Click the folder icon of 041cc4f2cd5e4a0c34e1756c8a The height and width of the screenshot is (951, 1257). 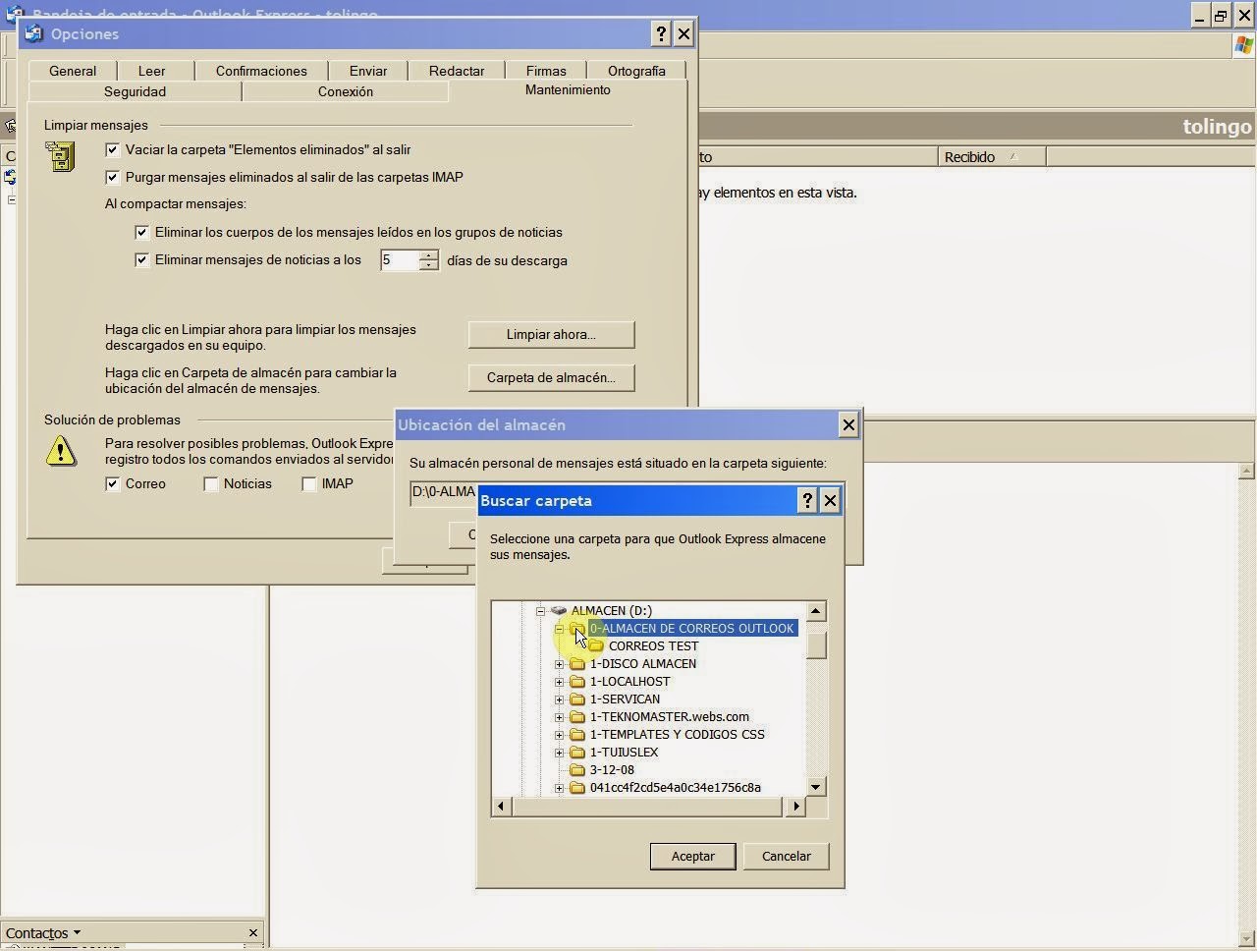tap(577, 787)
